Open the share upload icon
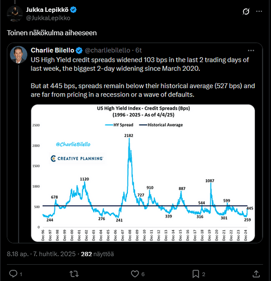271x281 pixels. tap(256, 274)
